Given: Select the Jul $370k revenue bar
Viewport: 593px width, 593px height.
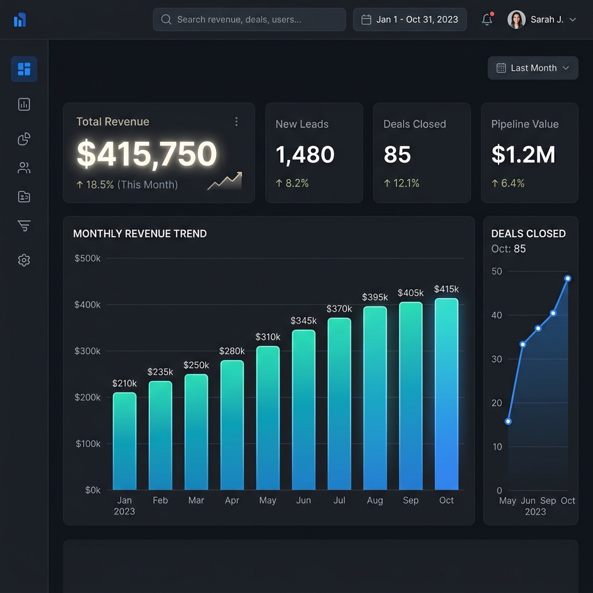Looking at the screenshot, I should point(339,404).
